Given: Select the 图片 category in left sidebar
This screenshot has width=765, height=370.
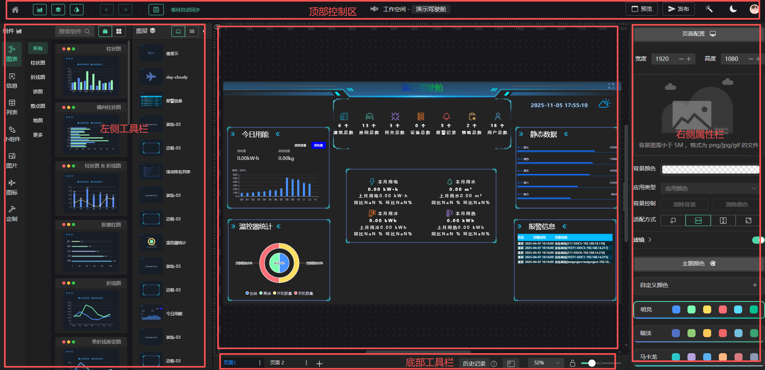Looking at the screenshot, I should coord(12,160).
